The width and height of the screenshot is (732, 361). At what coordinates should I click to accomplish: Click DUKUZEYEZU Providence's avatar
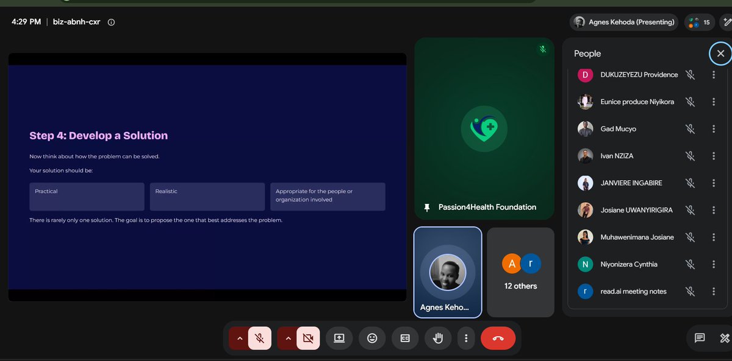tap(585, 75)
